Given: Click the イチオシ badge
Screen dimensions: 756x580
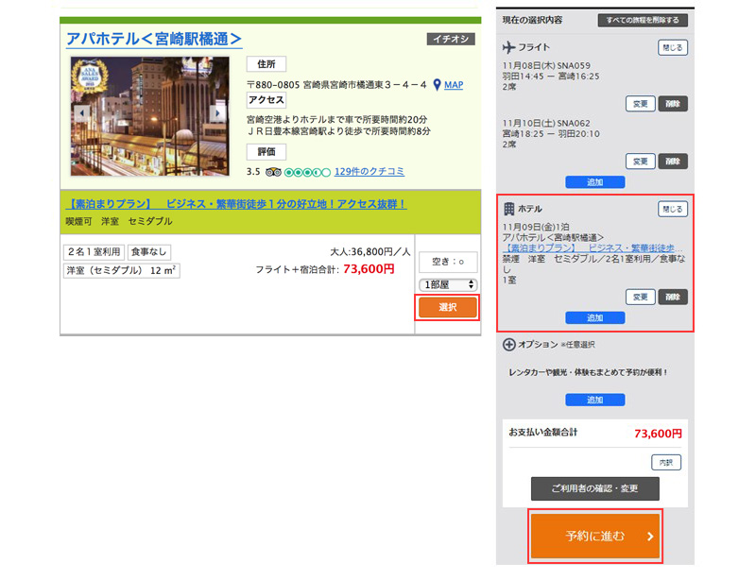Looking at the screenshot, I should pyautogui.click(x=451, y=39).
